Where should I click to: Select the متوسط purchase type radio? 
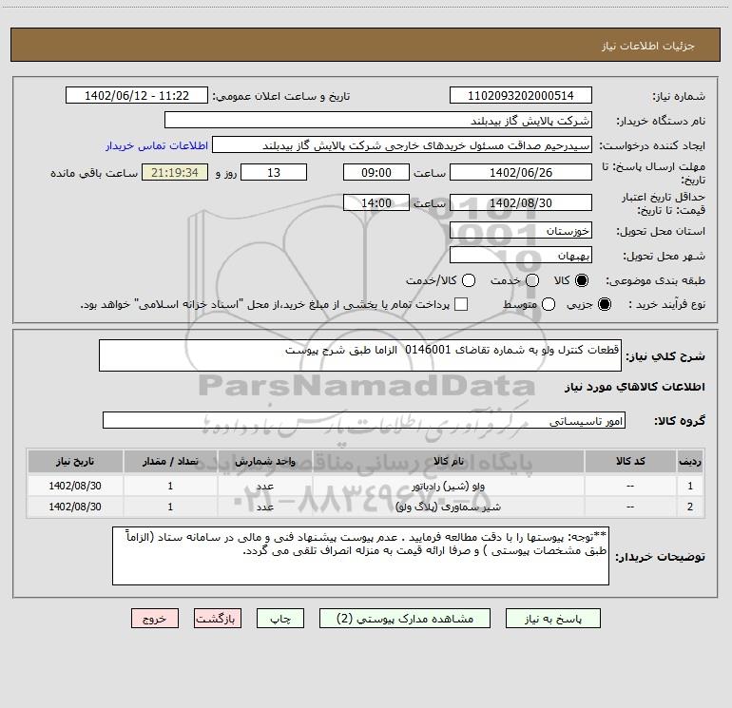click(x=549, y=304)
